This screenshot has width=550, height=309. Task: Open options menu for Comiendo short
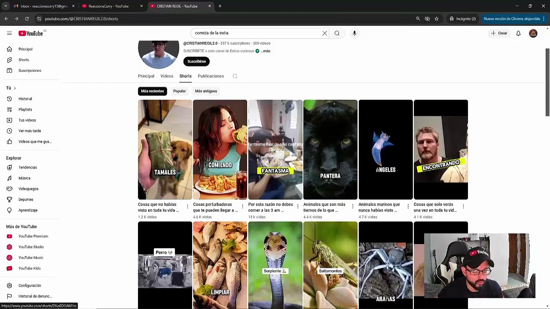tap(242, 207)
